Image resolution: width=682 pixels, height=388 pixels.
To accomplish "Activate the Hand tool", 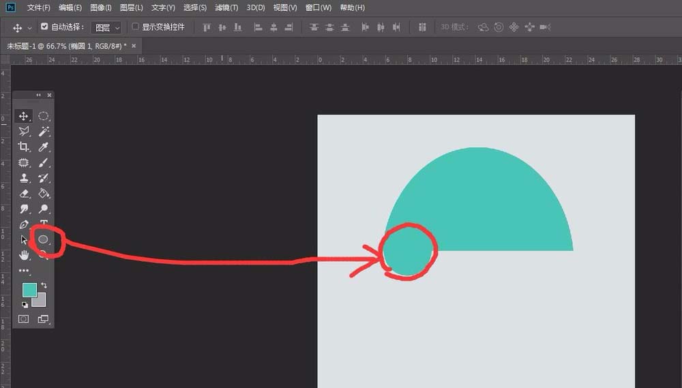I will click(x=24, y=255).
